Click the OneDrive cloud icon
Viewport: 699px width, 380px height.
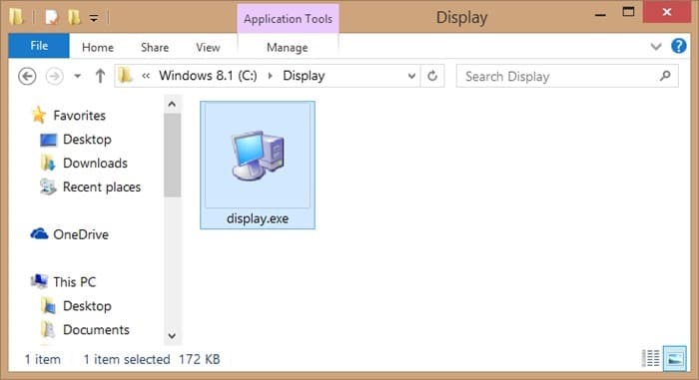(x=39, y=233)
